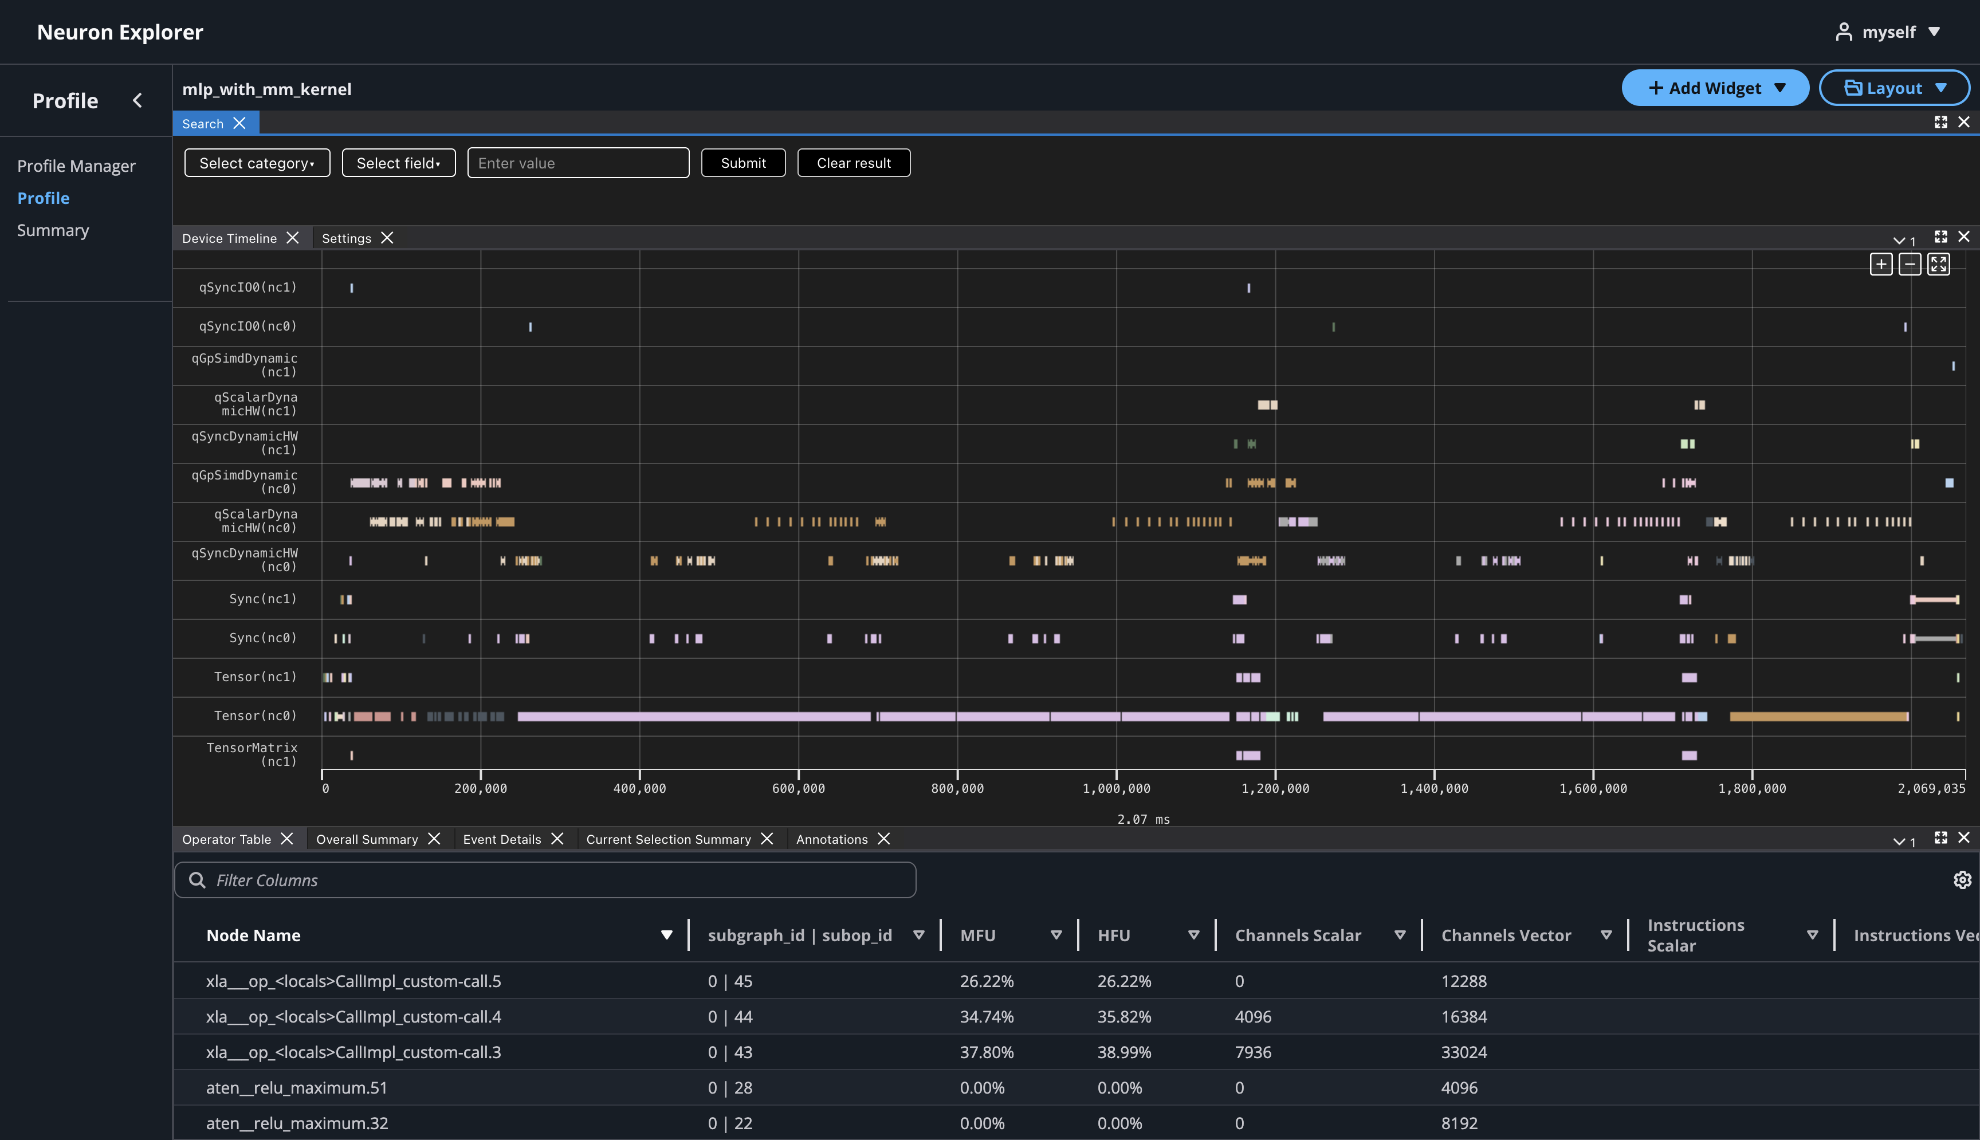Open the Layout dropdown

click(1894, 88)
